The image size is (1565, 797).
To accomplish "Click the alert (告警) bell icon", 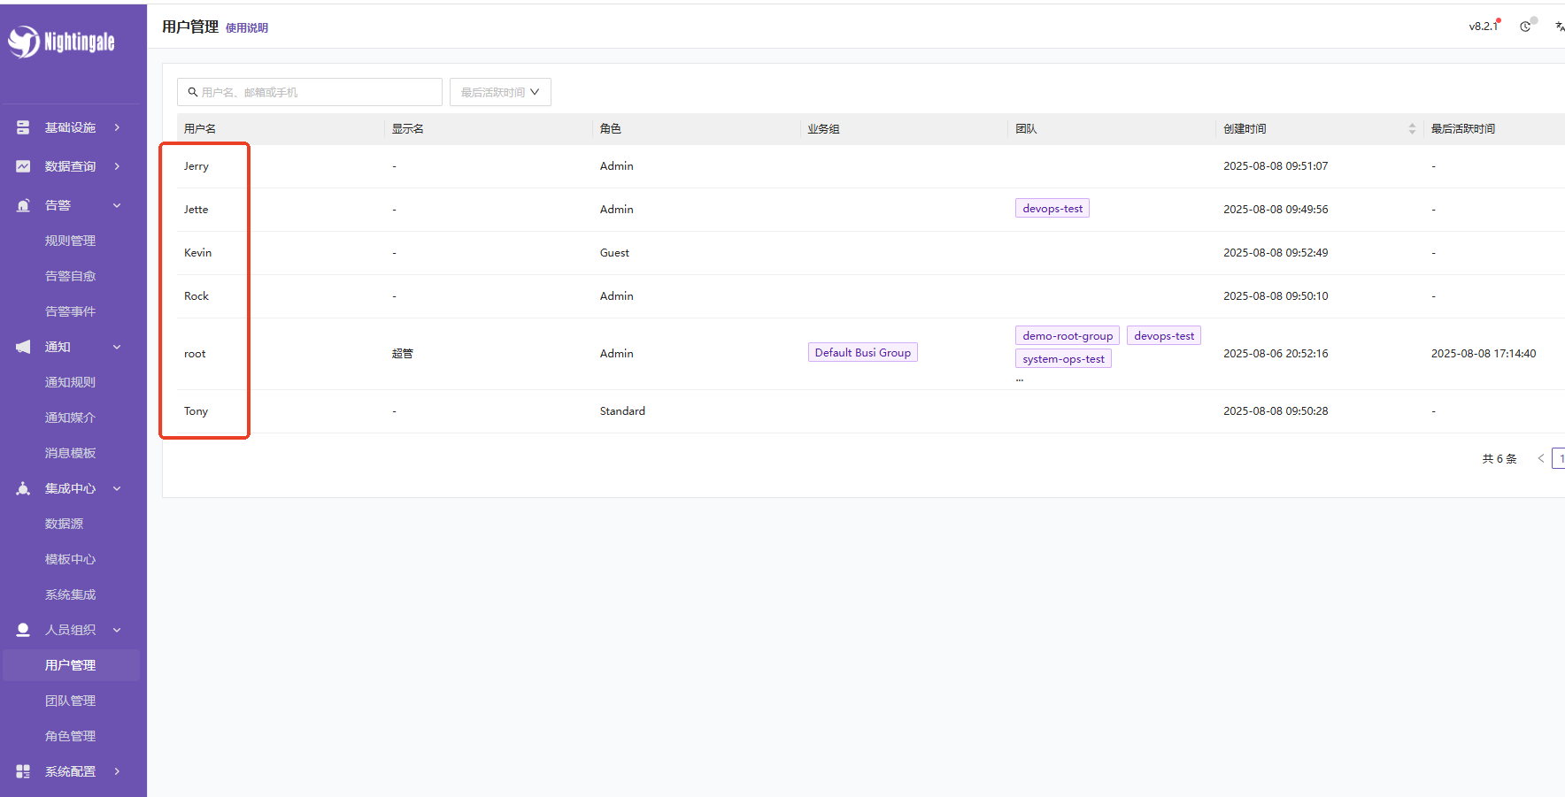I will click(23, 205).
